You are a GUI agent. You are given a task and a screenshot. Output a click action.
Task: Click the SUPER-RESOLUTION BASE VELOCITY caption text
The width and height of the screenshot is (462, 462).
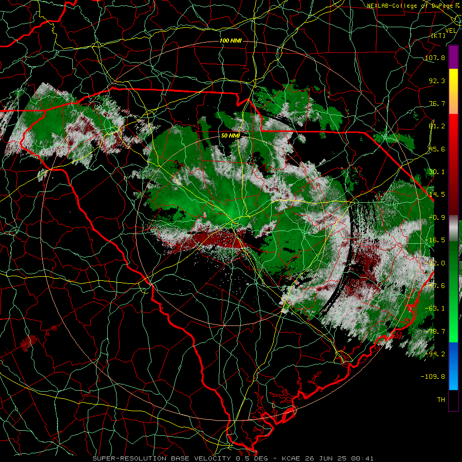162,458
